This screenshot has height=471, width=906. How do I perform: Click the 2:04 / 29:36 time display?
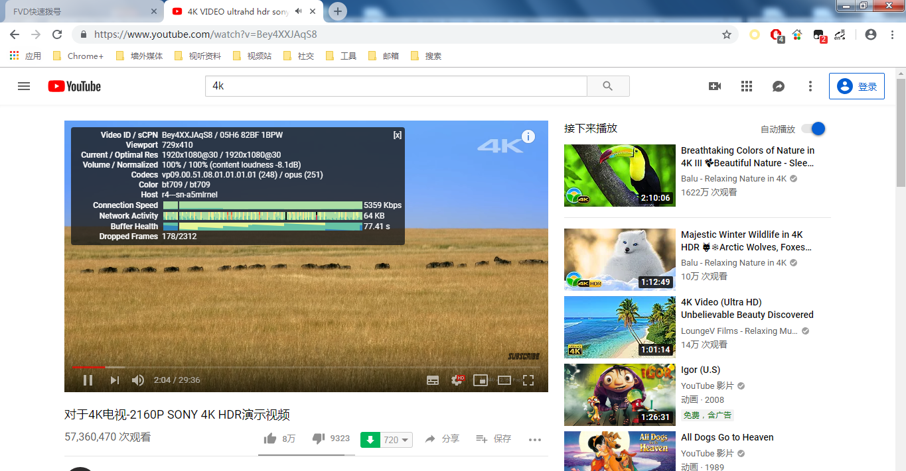[177, 380]
